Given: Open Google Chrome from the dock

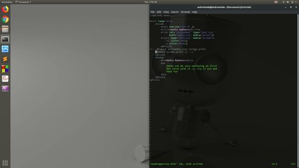Looking at the screenshot, I should pyautogui.click(x=5, y=19).
